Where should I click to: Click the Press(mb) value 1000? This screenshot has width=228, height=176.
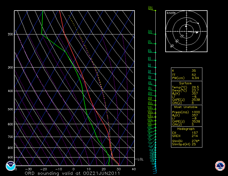click(196, 112)
